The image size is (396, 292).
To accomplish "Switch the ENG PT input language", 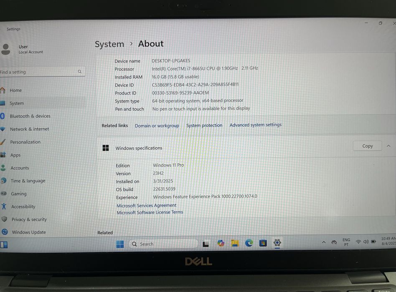I will pos(346,242).
